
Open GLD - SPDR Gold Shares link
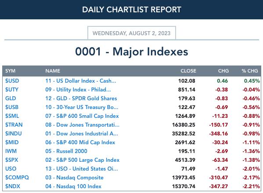(81, 98)
